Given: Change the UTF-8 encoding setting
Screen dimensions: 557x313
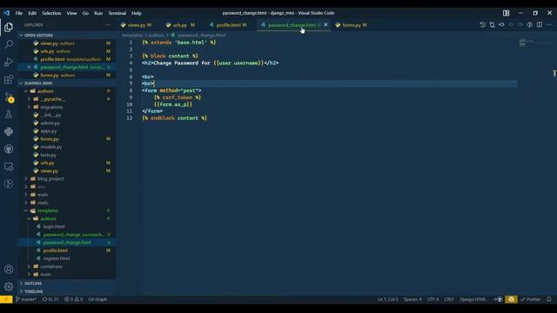Looking at the screenshot, I should 433,299.
